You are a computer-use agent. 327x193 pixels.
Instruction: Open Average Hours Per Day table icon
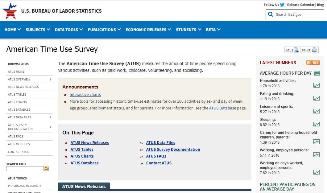point(317,73)
